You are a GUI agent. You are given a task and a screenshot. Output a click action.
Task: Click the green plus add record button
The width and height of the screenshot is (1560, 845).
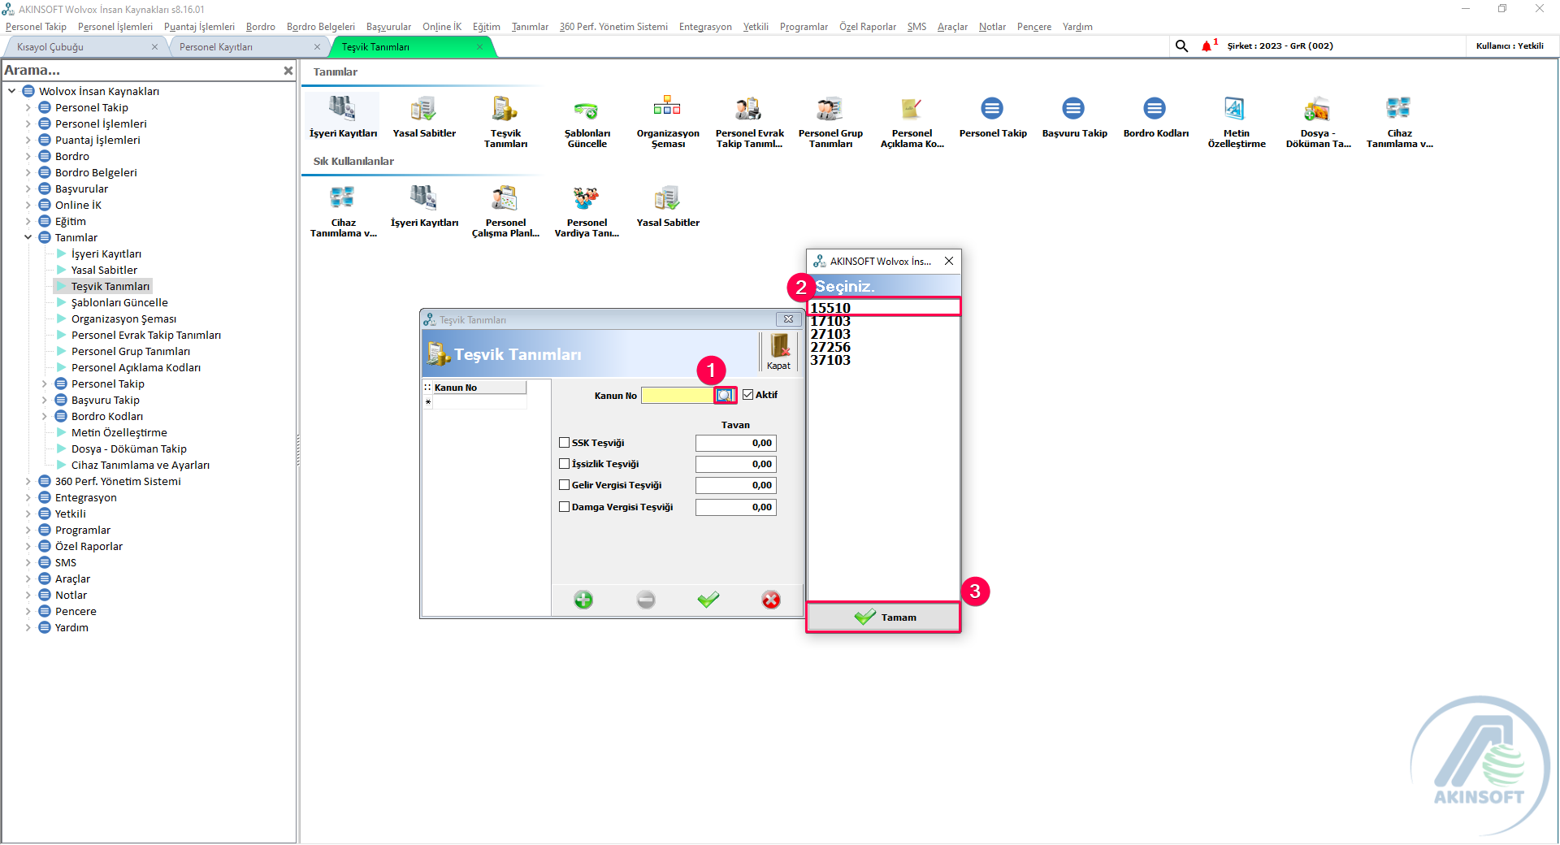[x=583, y=600]
